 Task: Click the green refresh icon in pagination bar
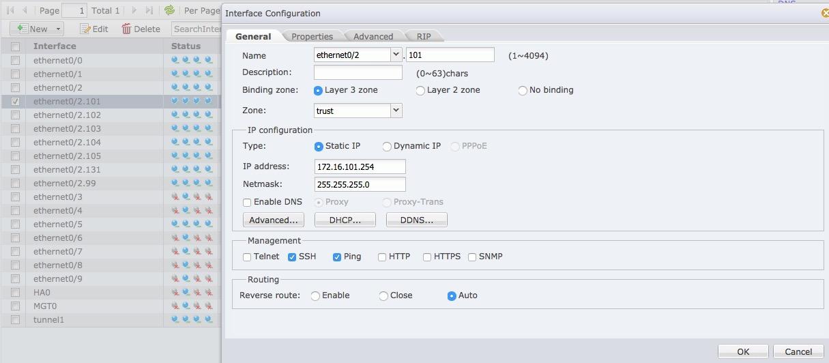pos(169,10)
